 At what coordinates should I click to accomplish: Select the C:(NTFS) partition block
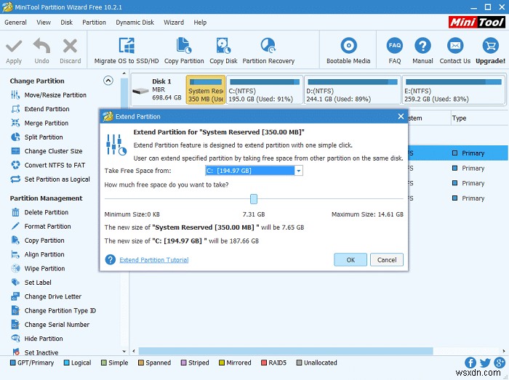click(x=265, y=90)
